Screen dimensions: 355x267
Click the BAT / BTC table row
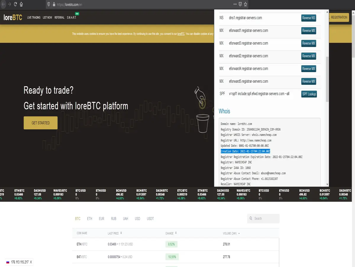tap(176, 257)
